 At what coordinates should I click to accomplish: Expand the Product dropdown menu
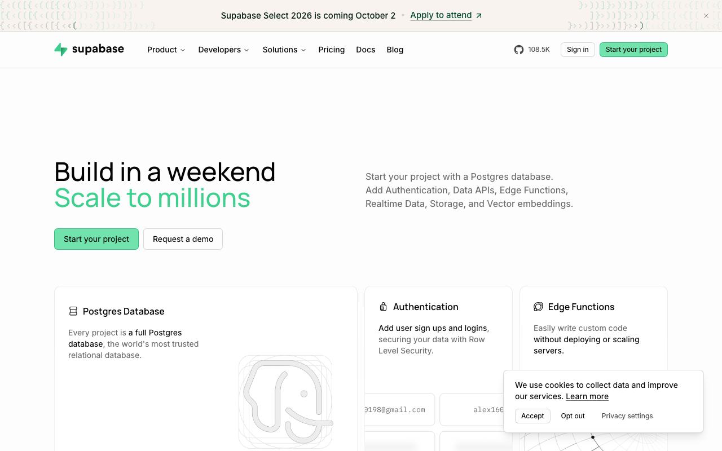point(166,50)
